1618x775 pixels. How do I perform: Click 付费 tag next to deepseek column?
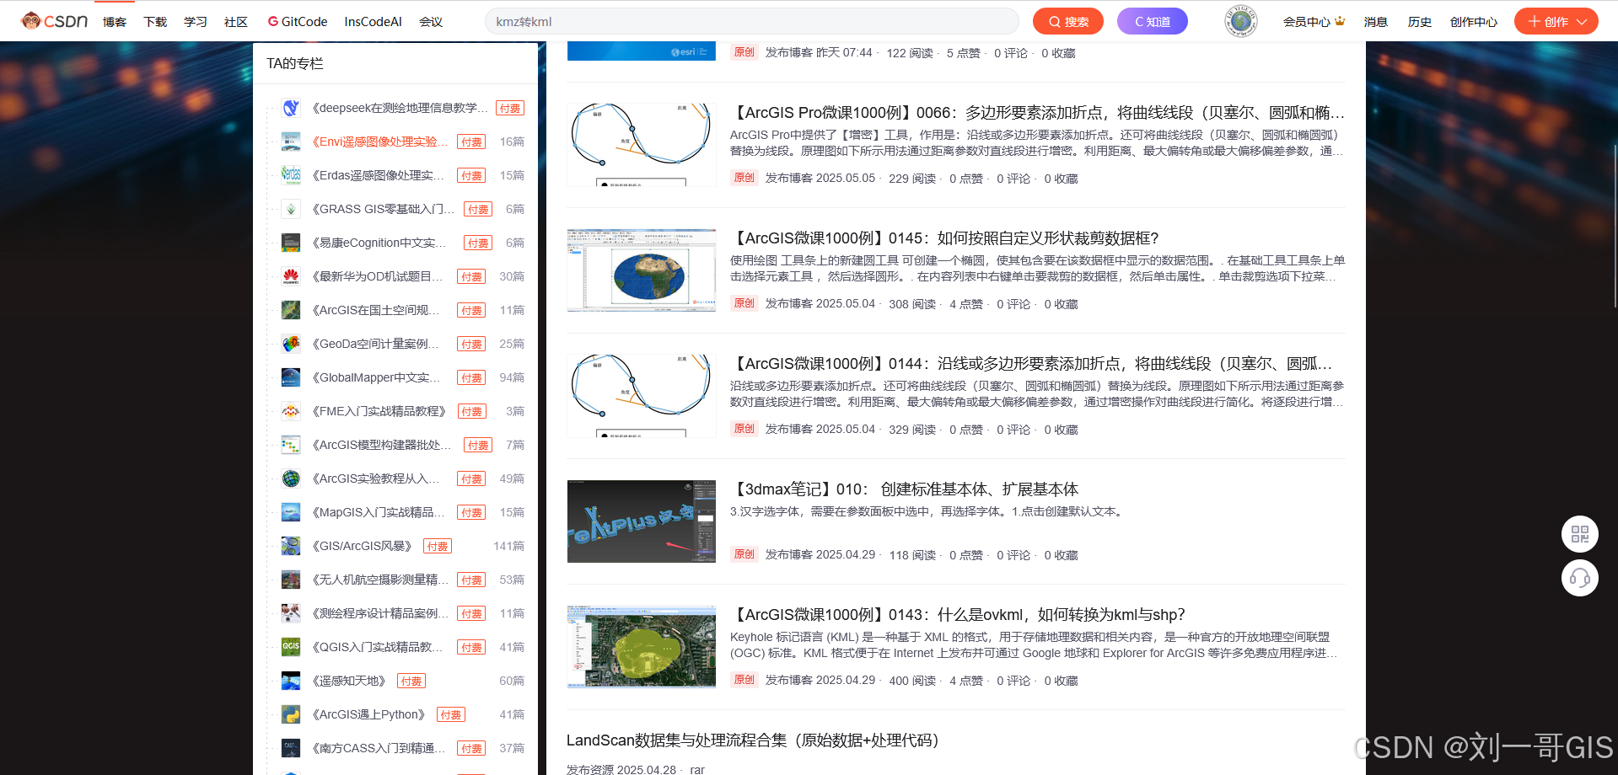click(x=510, y=108)
